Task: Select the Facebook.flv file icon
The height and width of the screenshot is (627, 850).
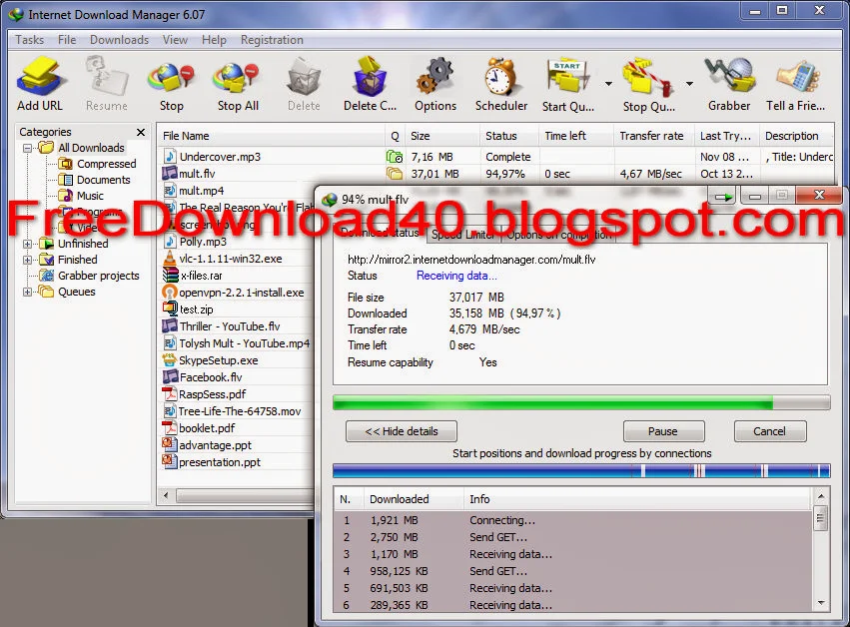Action: click(170, 376)
